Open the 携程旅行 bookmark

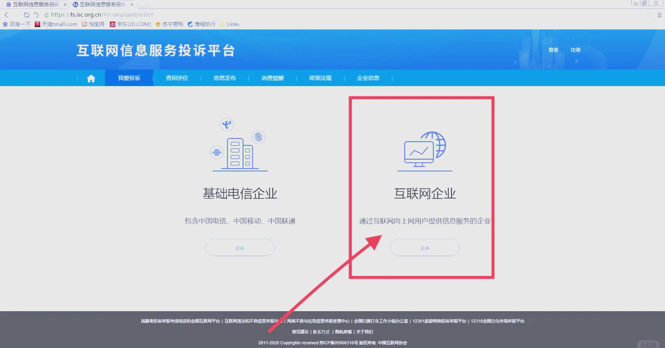(202, 24)
